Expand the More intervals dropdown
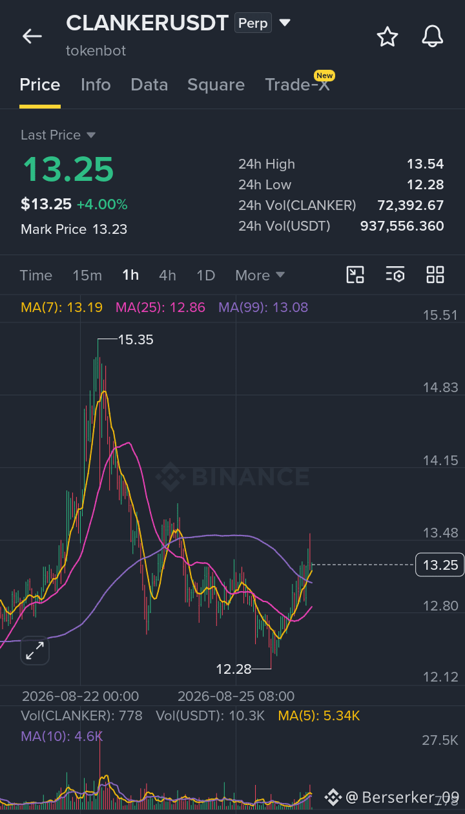The width and height of the screenshot is (465, 814). [260, 275]
